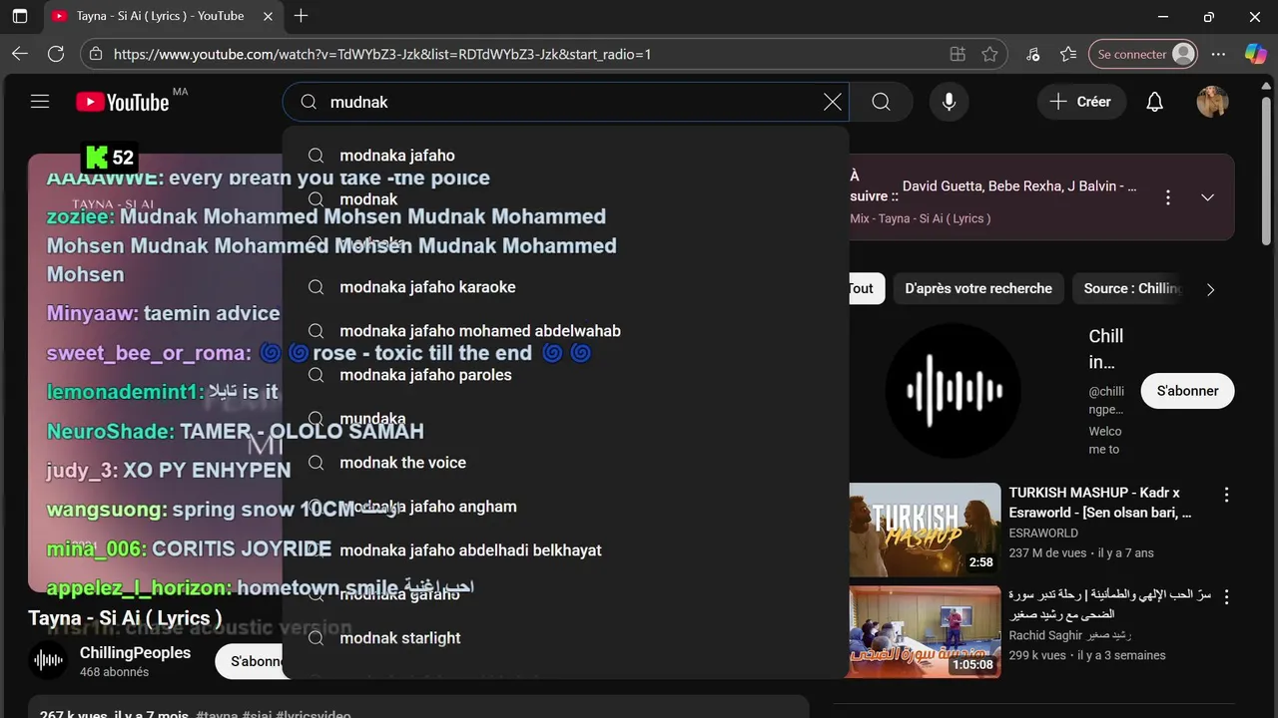Open the Chilling channel waveform avatar
Viewport: 1278px width, 718px height.
pos(954,391)
